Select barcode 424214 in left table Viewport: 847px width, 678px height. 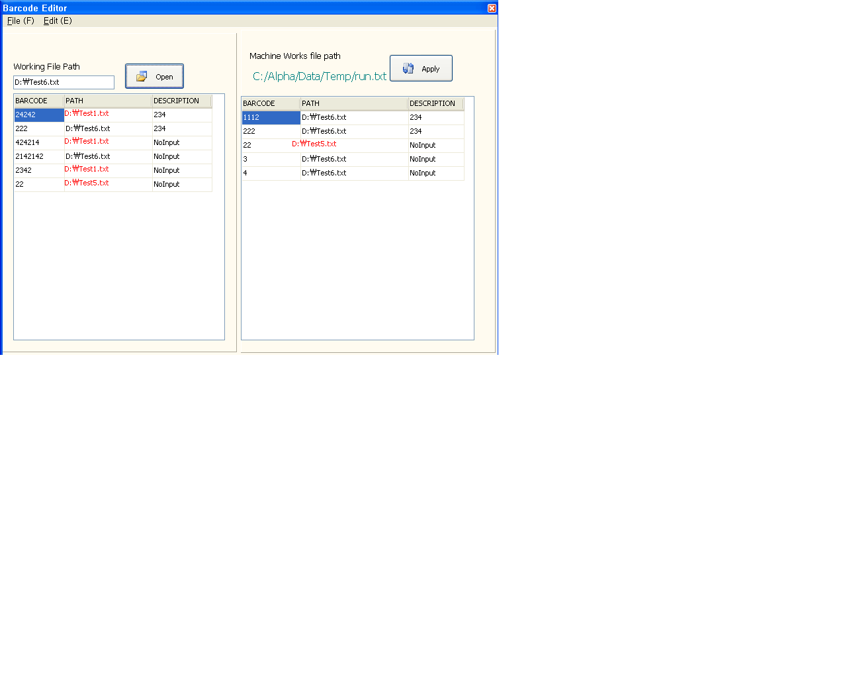tap(27, 143)
